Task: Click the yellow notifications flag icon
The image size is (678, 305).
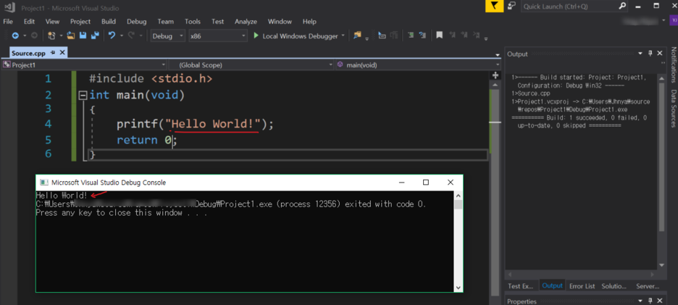Action: pyautogui.click(x=495, y=6)
